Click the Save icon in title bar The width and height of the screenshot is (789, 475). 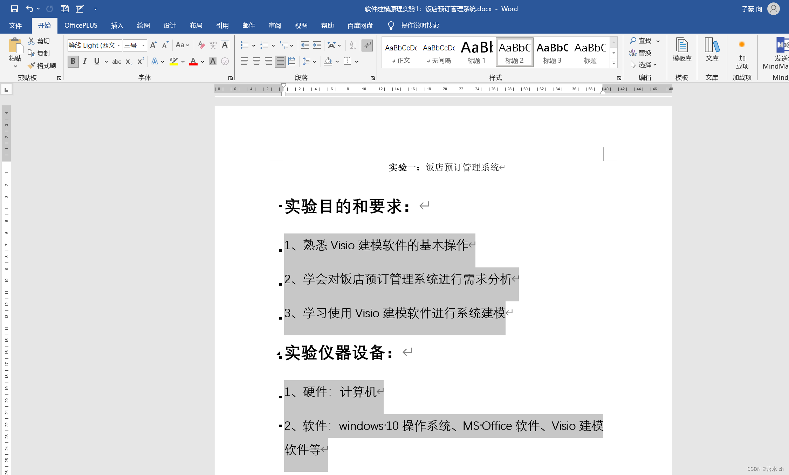(x=14, y=9)
